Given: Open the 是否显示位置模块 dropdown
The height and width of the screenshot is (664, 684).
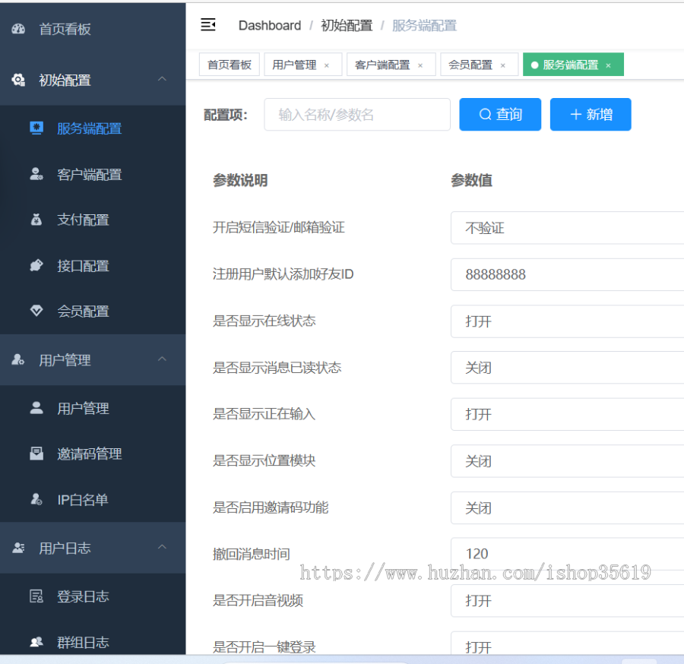Looking at the screenshot, I should coord(567,461).
